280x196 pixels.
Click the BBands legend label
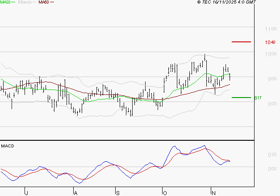25,2
